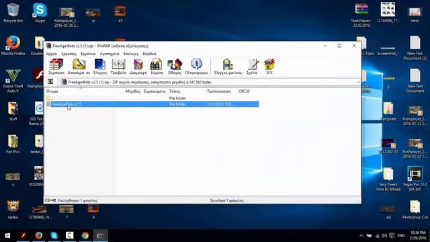Image resolution: width=430 pixels, height=242 pixels.
Task: Open the Mozilla Firefox desktop shortcut
Action: tap(13, 46)
